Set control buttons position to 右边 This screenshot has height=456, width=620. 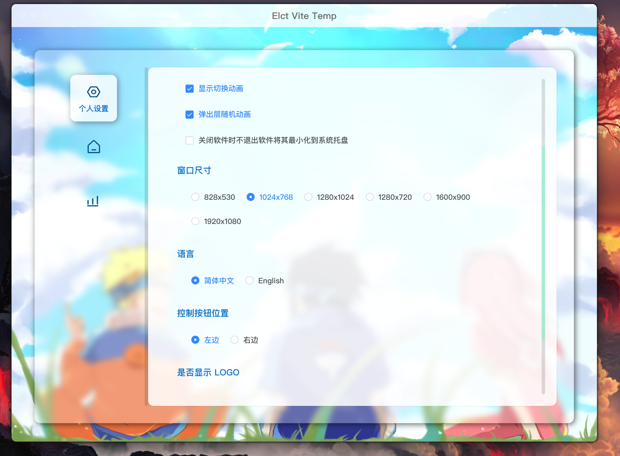pos(235,340)
